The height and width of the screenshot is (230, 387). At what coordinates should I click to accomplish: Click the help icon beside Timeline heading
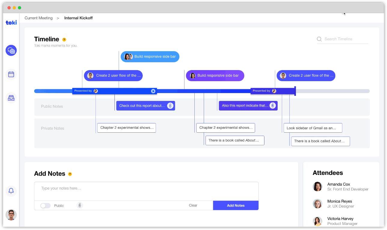tap(64, 40)
